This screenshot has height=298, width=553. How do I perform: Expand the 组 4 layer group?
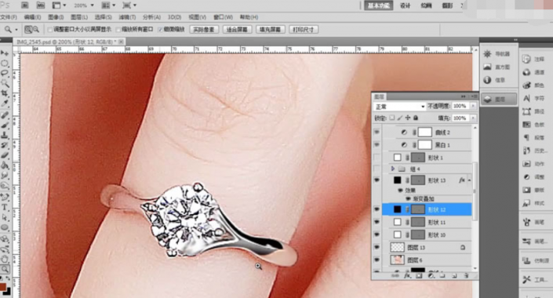(x=392, y=169)
